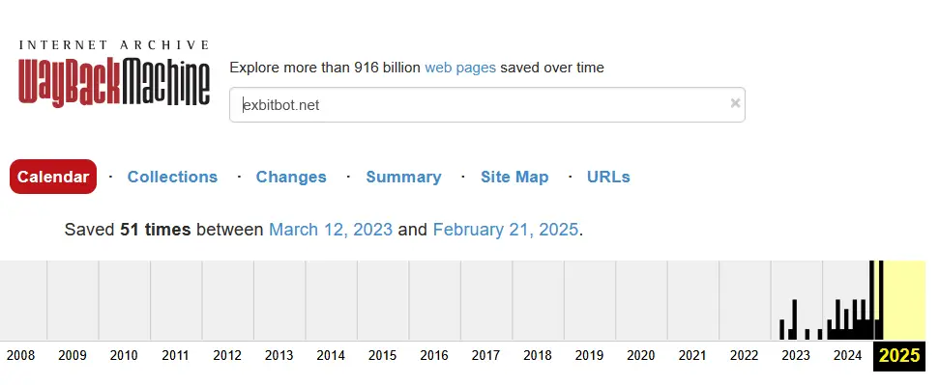The height and width of the screenshot is (385, 940).
Task: Jump to year 2008 in the timeline
Action: tap(20, 356)
